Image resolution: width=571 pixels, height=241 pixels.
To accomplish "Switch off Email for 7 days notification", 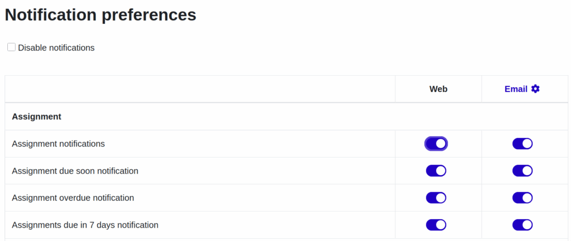I will click(522, 225).
